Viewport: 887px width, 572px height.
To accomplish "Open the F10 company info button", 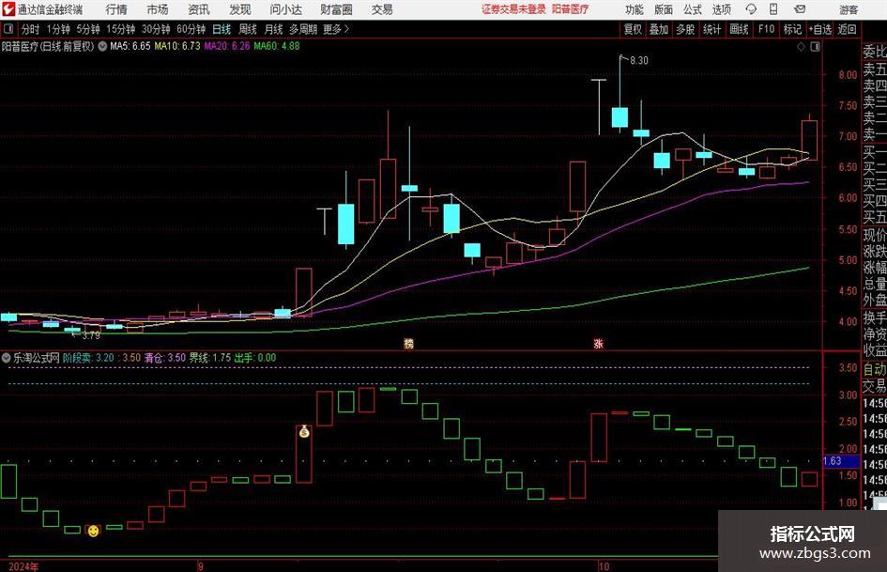I will coord(767,29).
